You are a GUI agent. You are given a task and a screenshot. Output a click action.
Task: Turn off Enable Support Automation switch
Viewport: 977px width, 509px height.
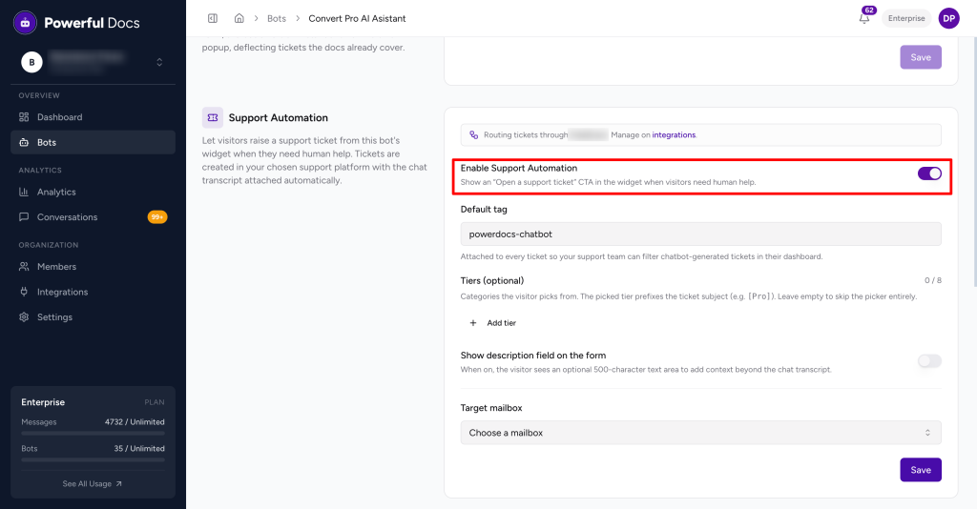[x=929, y=173]
